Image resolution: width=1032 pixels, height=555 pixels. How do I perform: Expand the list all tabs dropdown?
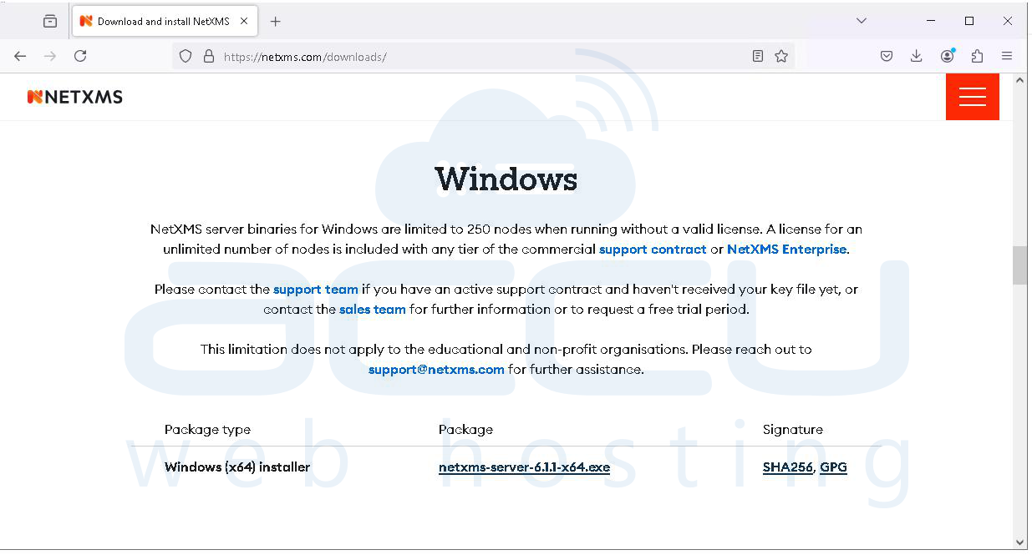862,21
